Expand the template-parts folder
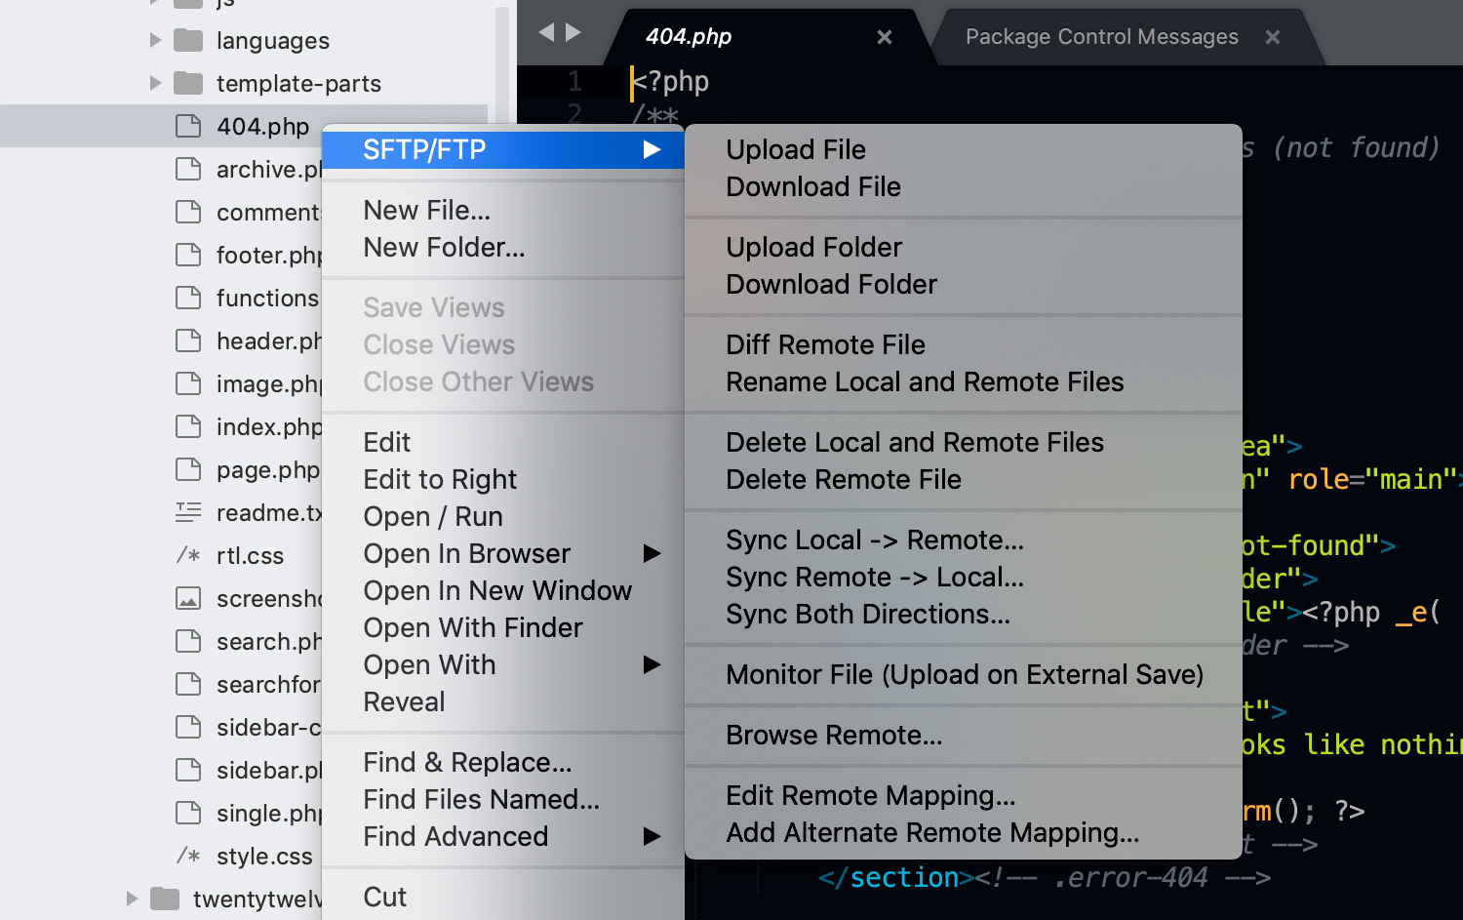 pyautogui.click(x=155, y=83)
